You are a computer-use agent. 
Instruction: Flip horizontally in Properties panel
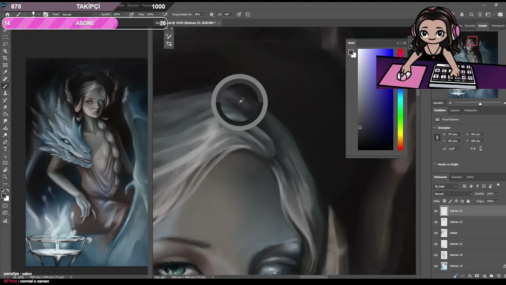[473, 148]
